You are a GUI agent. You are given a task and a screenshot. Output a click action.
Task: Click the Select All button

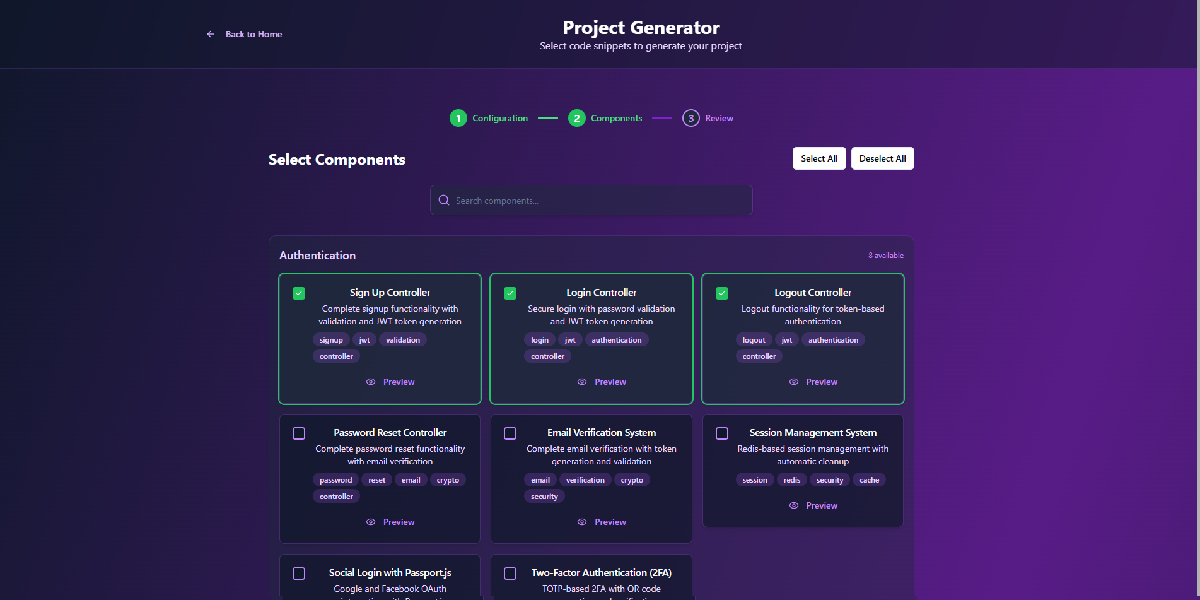[819, 158]
